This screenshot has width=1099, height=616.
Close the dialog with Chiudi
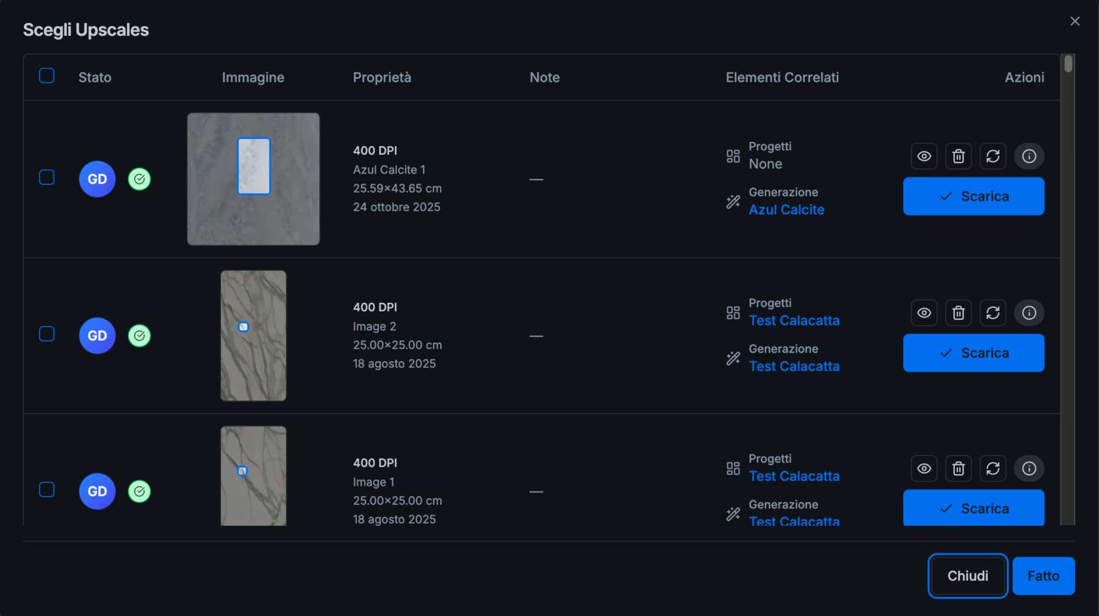967,575
